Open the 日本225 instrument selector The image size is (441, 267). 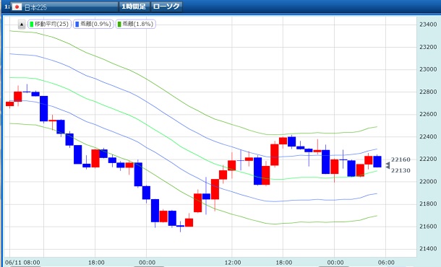pos(64,6)
